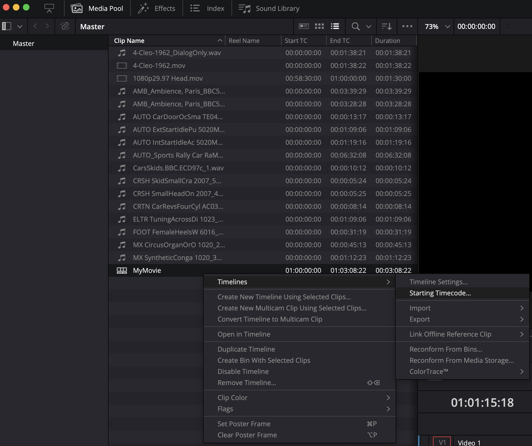Screen dimensions: 532x446
Task: Expand the search filter chevron
Action: coord(368,26)
